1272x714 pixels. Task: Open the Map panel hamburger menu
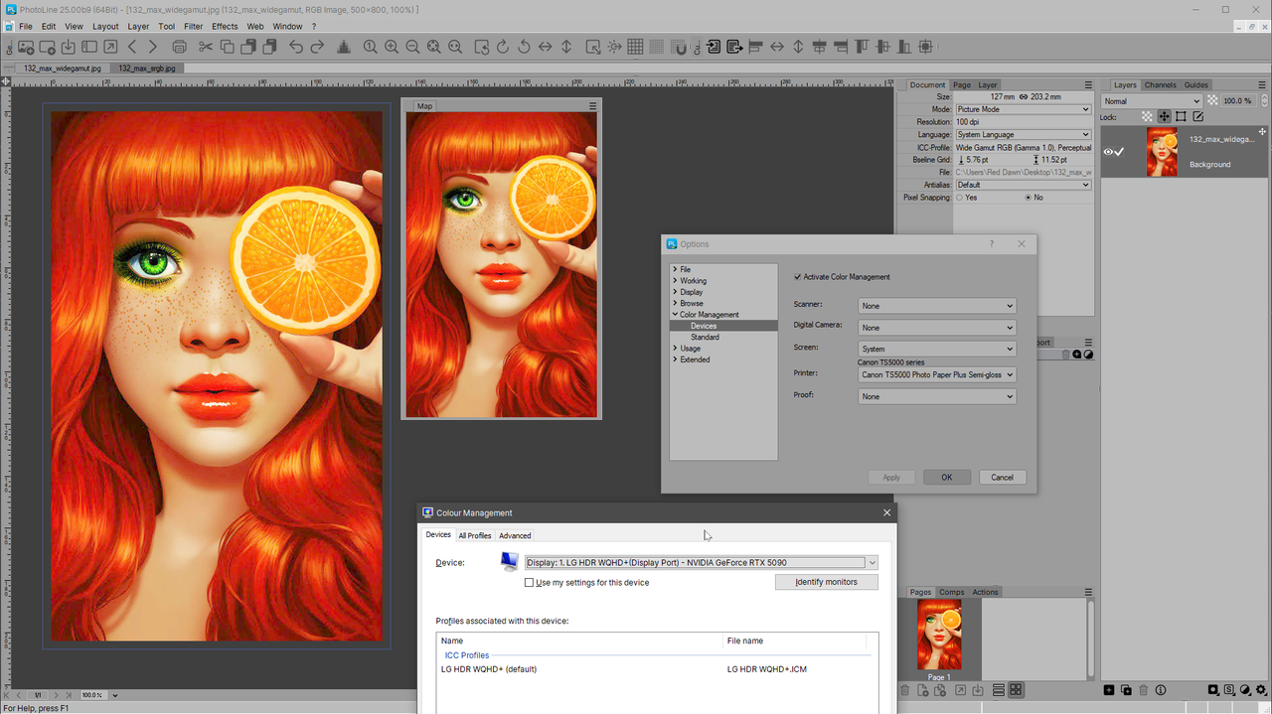pos(592,105)
